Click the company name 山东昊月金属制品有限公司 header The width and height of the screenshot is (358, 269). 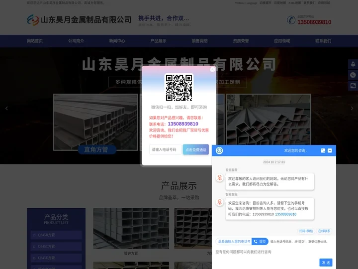(86, 19)
